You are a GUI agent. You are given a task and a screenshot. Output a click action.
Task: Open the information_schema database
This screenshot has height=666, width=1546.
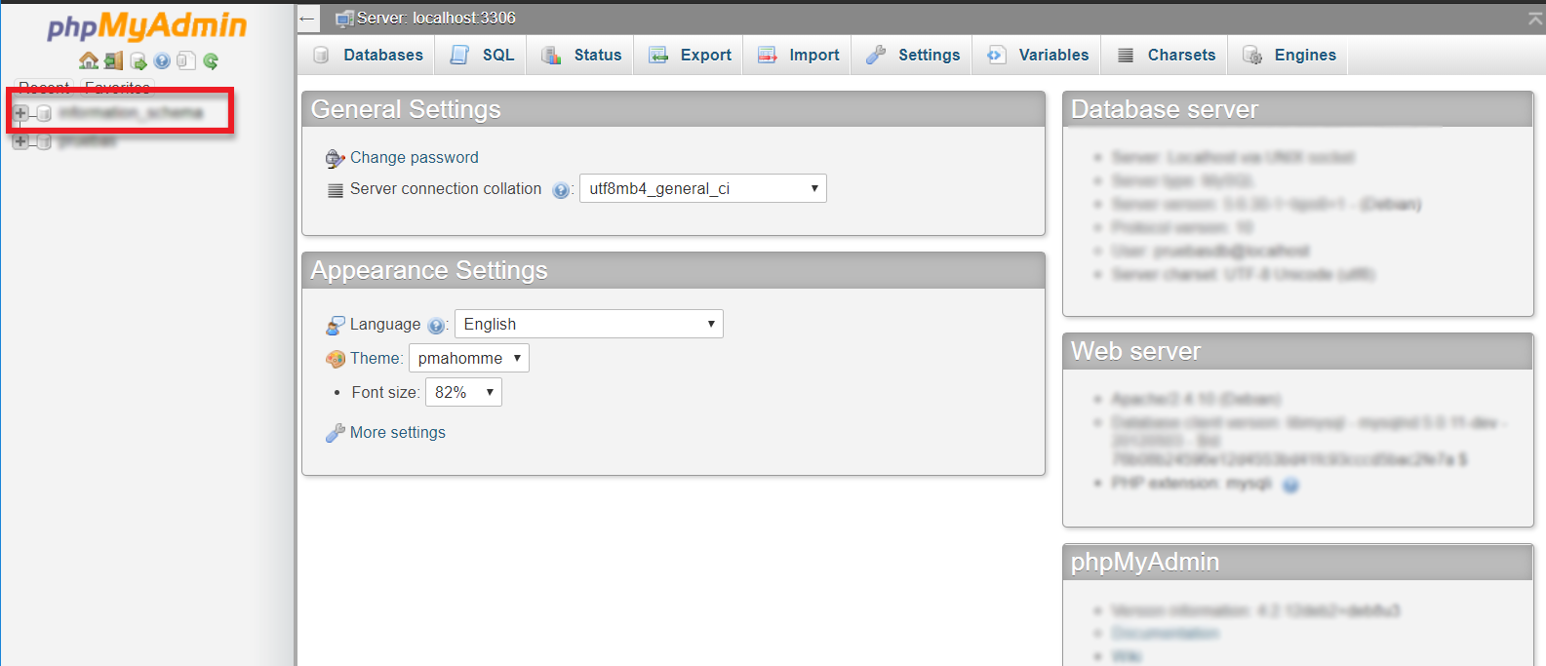pyautogui.click(x=131, y=113)
